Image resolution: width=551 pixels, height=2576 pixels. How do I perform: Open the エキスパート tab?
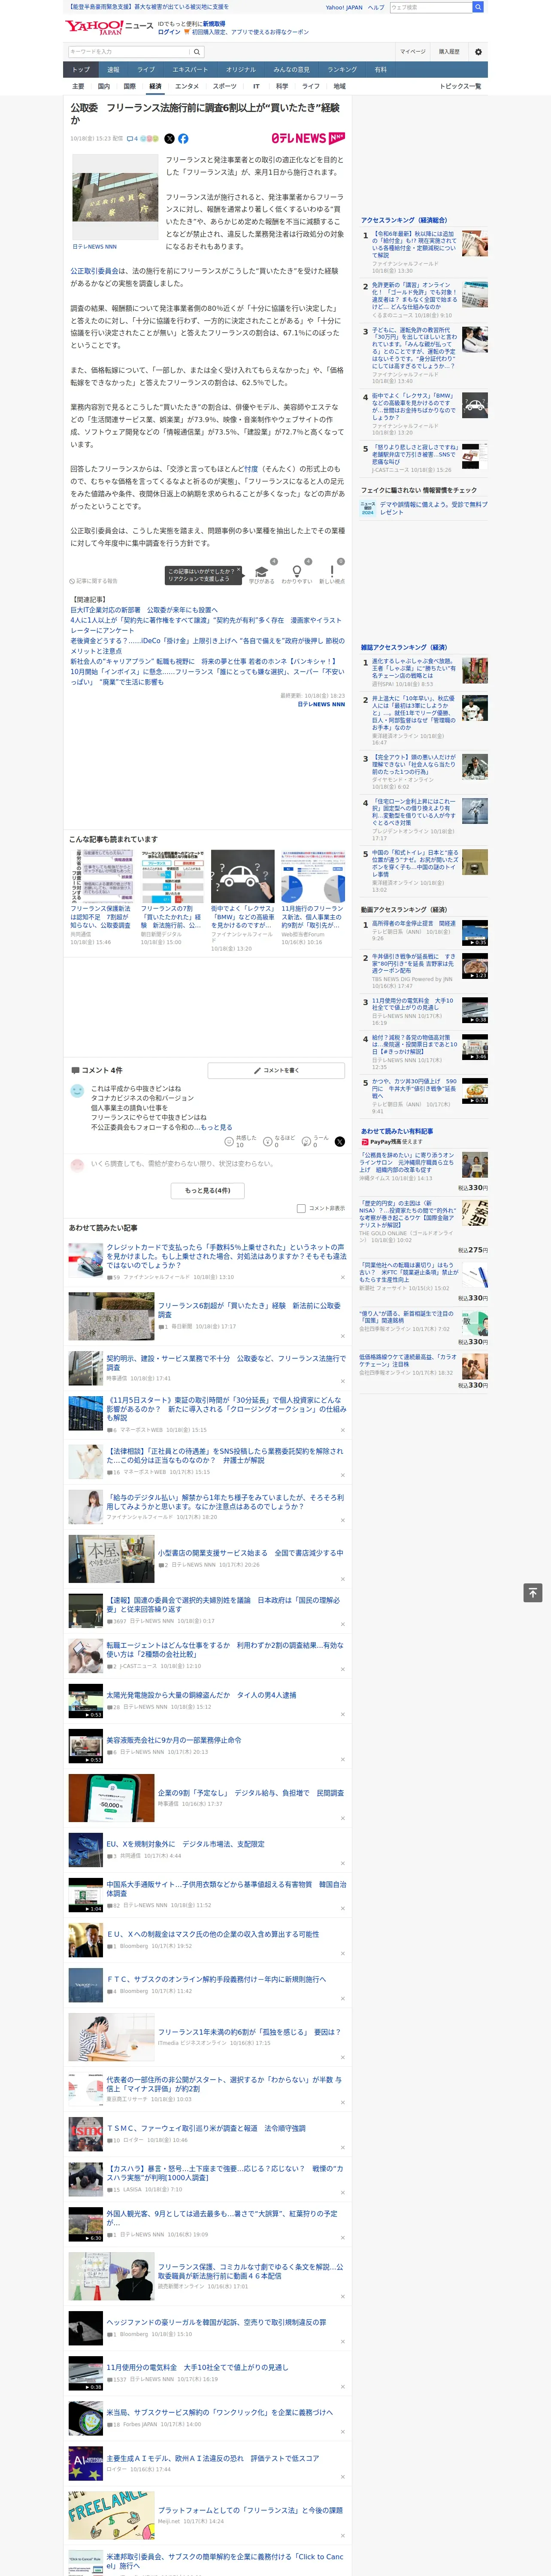click(x=190, y=70)
